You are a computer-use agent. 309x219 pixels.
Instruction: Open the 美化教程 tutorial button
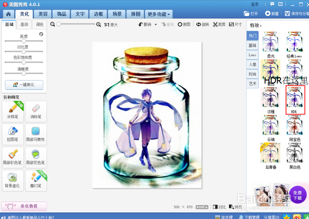[x=24, y=206]
